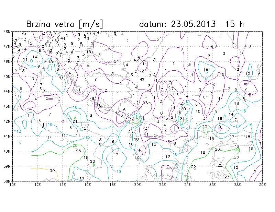Select the 48N latitude axis label
This screenshot has width=275, height=212.
click(x=7, y=32)
